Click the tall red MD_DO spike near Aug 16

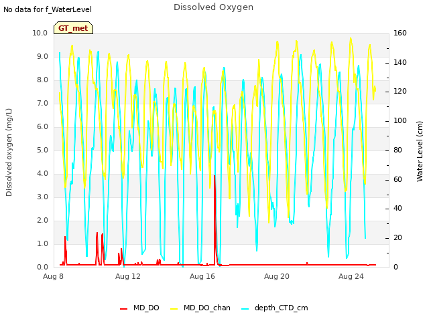pos(214,219)
